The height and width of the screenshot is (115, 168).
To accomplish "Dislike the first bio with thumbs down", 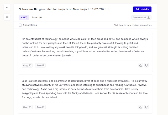I will coord(146,65).
